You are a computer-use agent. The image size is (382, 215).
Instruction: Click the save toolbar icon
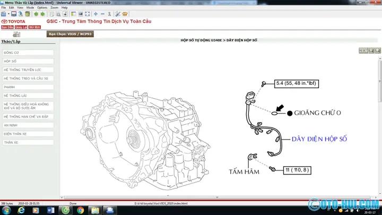pos(14,14)
